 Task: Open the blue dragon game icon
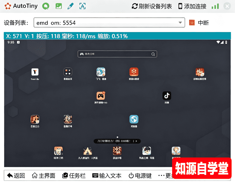(101, 72)
